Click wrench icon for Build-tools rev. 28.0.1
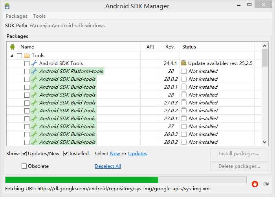This screenshot has height=197, width=275. click(x=34, y=87)
